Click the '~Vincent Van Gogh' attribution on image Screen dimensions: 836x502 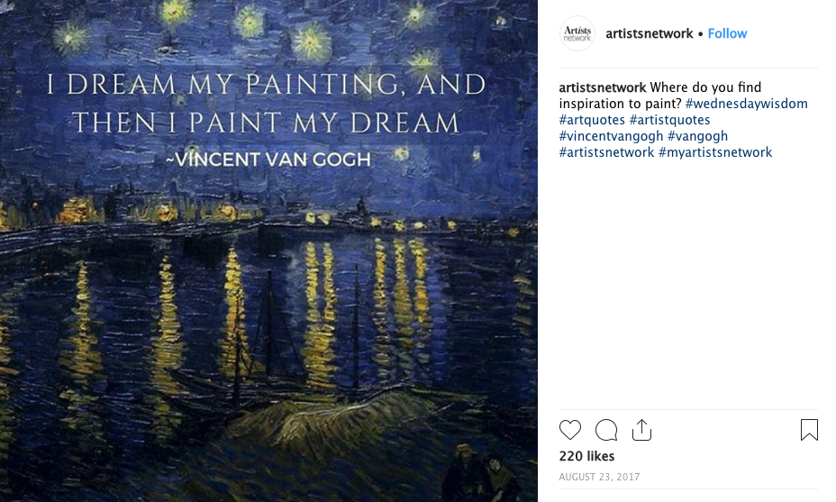coord(268,160)
